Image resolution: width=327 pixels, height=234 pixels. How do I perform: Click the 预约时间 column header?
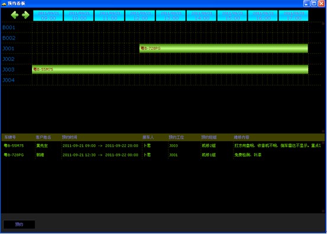(x=70, y=137)
